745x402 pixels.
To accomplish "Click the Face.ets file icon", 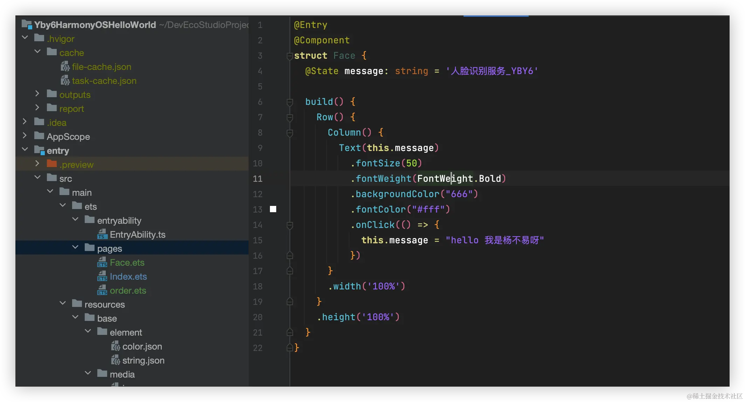I will (x=102, y=262).
